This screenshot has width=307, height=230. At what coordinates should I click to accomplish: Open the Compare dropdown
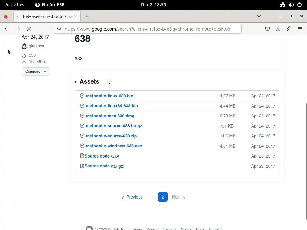pos(36,72)
